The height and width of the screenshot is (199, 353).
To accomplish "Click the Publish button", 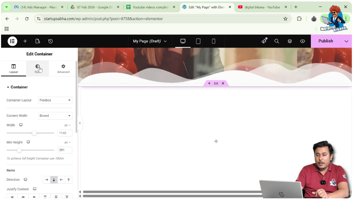I will pos(325,41).
